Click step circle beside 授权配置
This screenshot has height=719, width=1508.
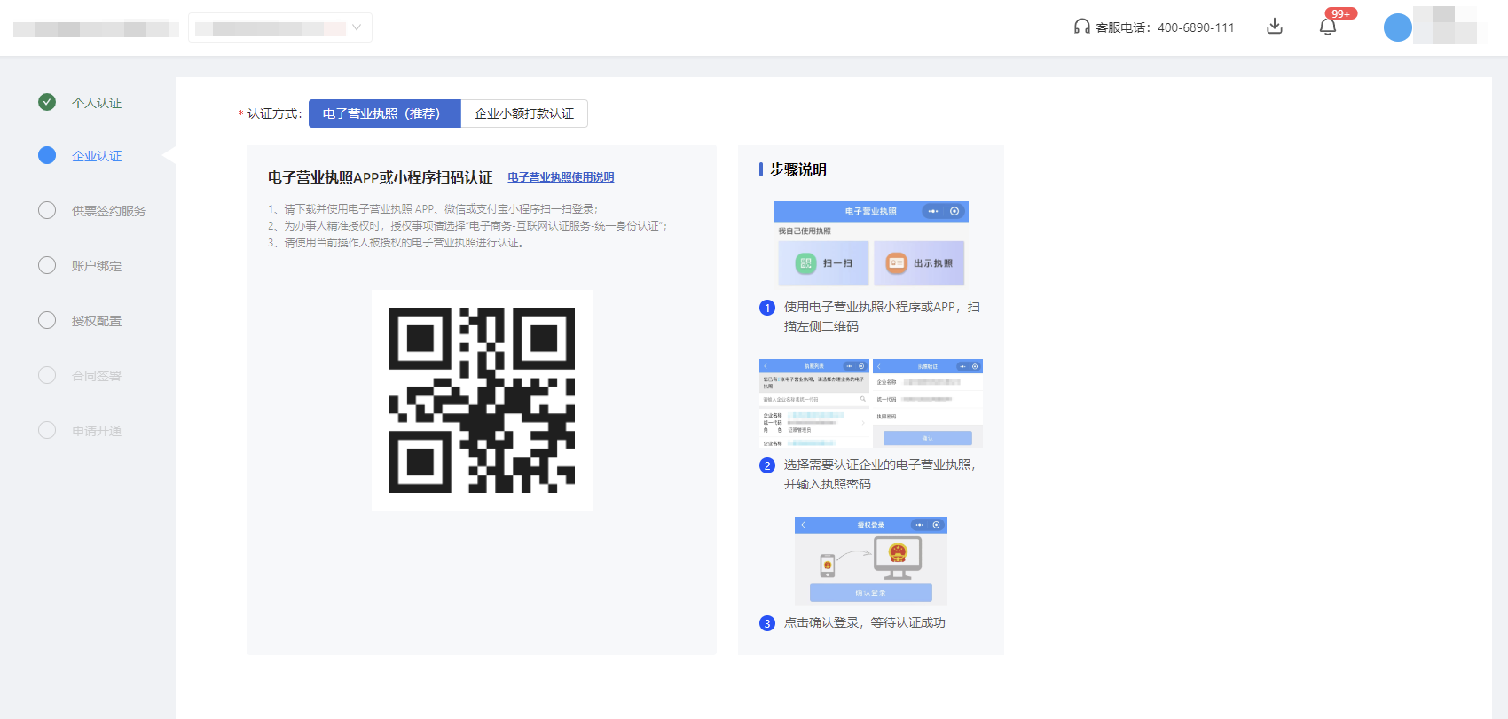(47, 320)
